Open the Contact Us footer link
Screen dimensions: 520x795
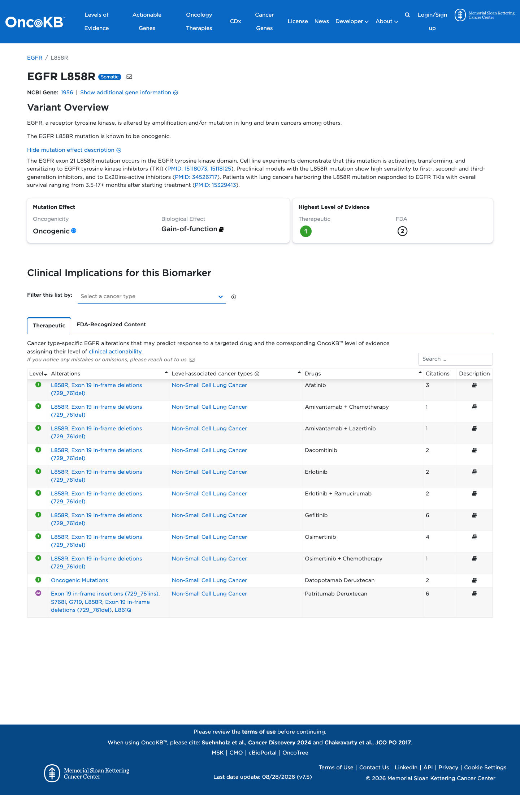pyautogui.click(x=374, y=768)
